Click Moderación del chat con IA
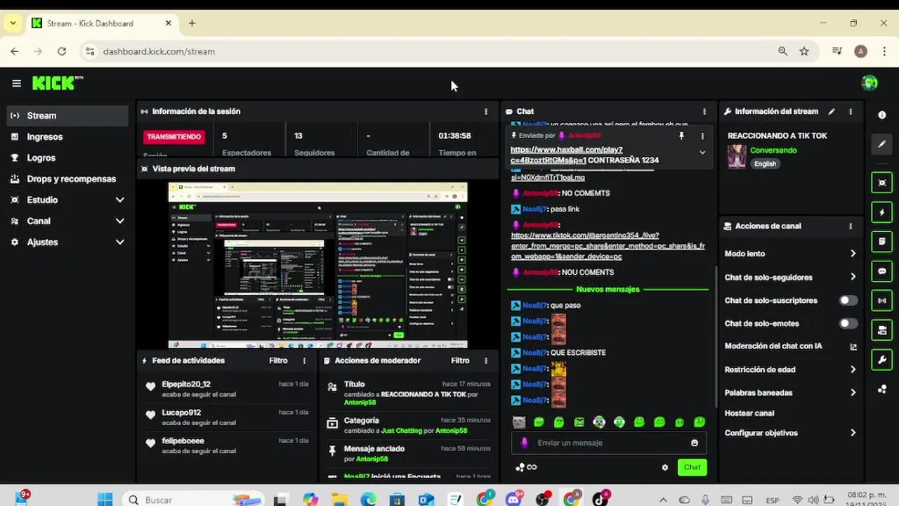899x506 pixels. pyautogui.click(x=773, y=346)
